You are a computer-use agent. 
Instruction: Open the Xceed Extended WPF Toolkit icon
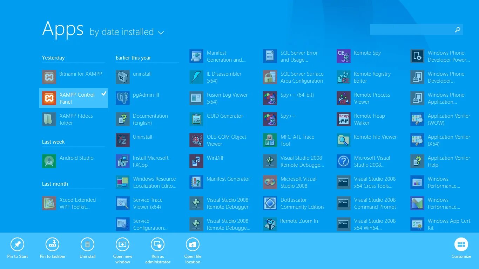pyautogui.click(x=49, y=203)
